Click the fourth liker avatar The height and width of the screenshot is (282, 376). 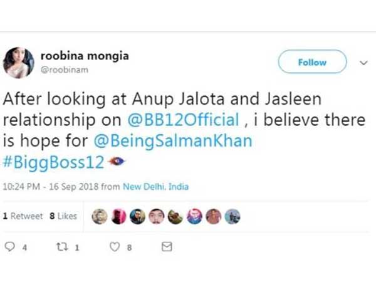[157, 216]
